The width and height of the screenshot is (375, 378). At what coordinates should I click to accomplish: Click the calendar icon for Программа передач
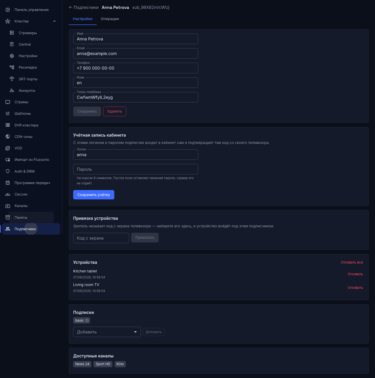tap(8, 183)
